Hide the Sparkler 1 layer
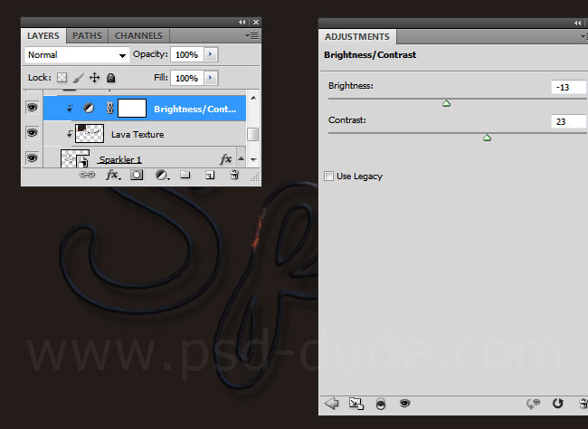This screenshot has width=588, height=429. (33, 158)
